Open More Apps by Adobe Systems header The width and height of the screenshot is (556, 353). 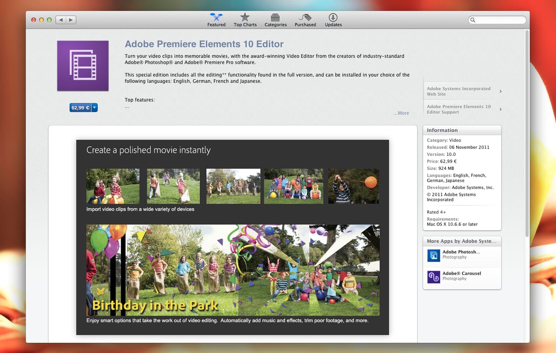click(x=462, y=241)
